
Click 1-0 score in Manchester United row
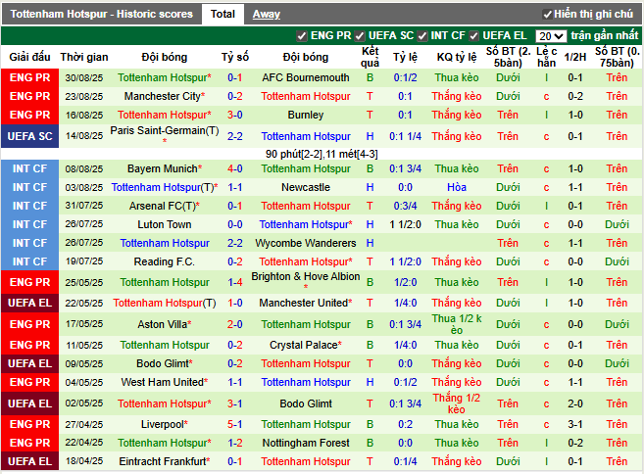tap(235, 303)
